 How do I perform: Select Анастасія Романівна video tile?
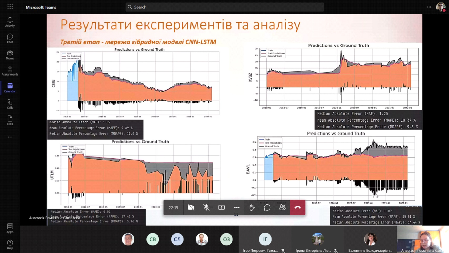tap(423, 239)
